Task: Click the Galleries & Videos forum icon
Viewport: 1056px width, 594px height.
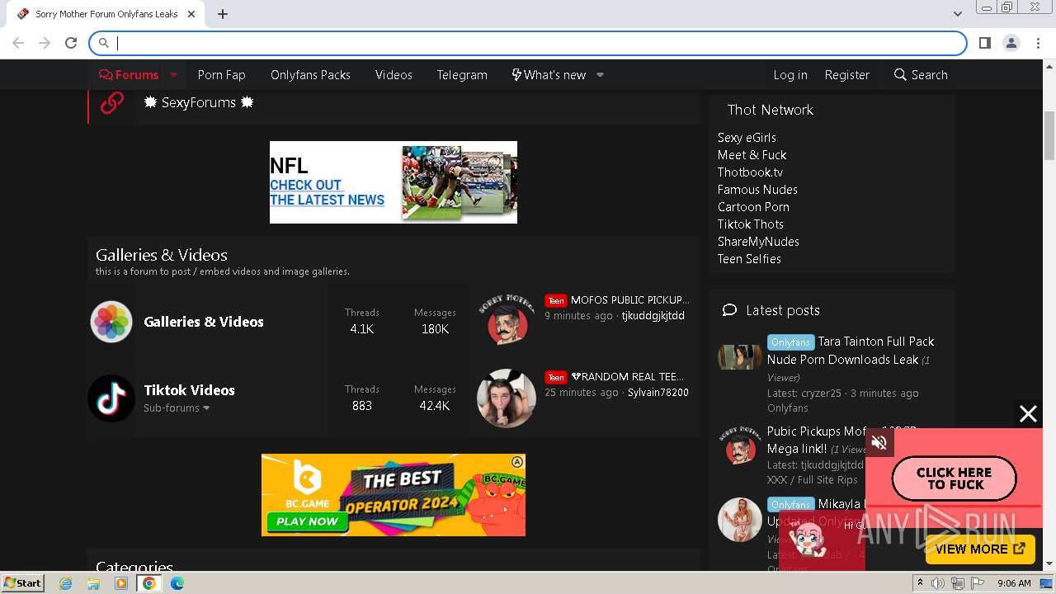Action: pyautogui.click(x=111, y=322)
